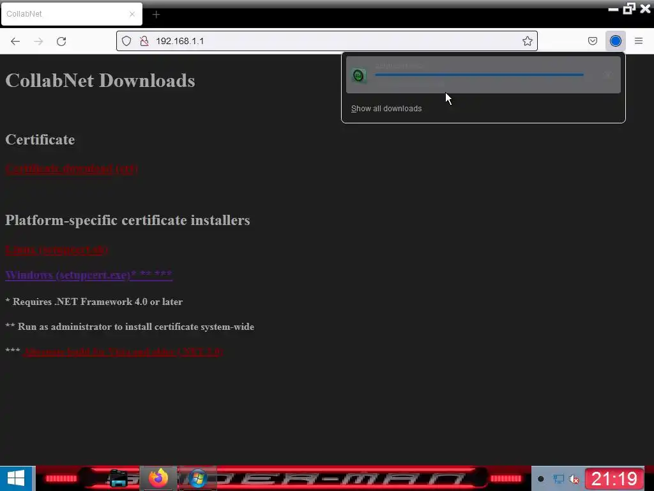This screenshot has height=491, width=654.
Task: Reload the current page
Action: click(61, 41)
